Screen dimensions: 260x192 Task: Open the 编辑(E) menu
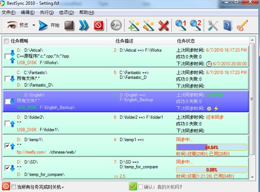[x=28, y=12]
